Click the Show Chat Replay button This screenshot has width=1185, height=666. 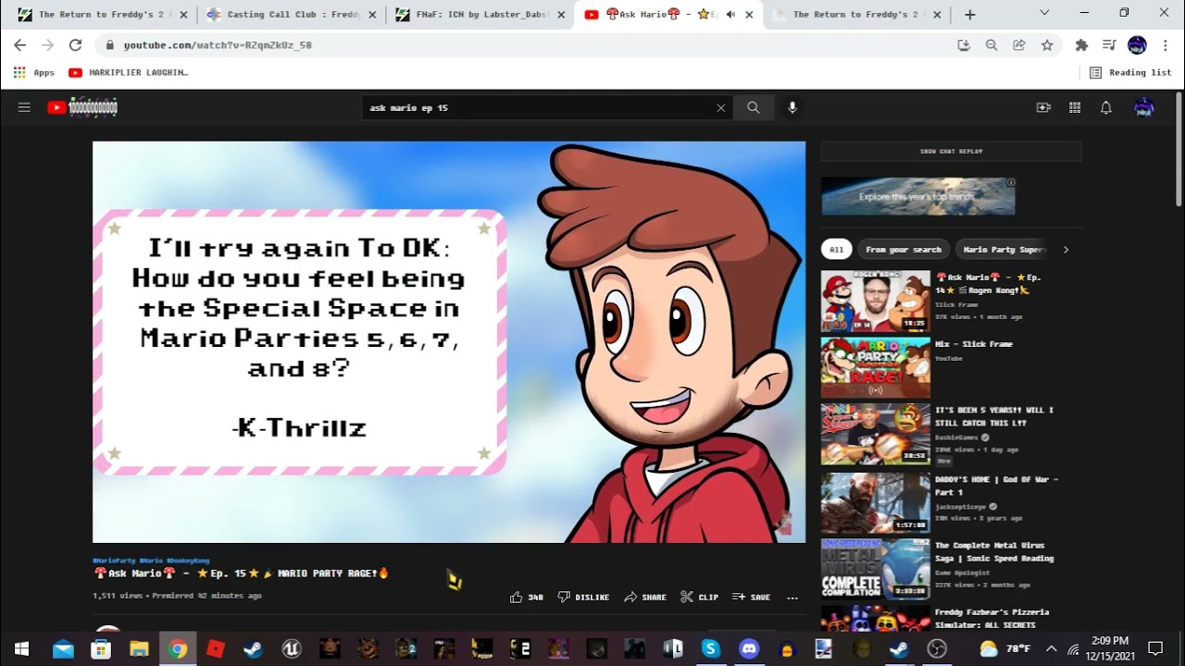(951, 152)
